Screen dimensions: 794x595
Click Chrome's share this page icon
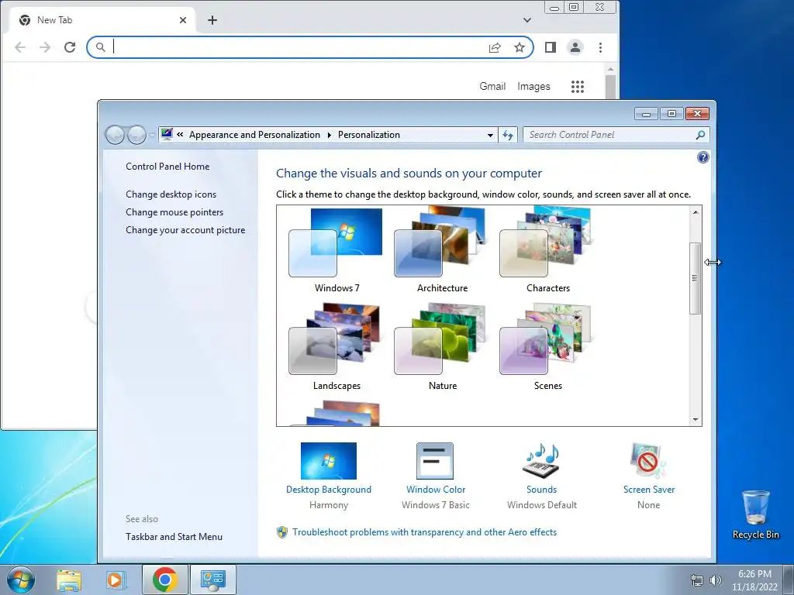coord(495,47)
